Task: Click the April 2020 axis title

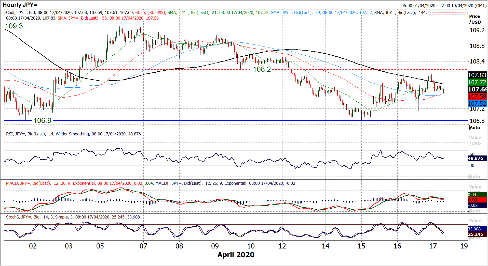Action: pyautogui.click(x=236, y=255)
